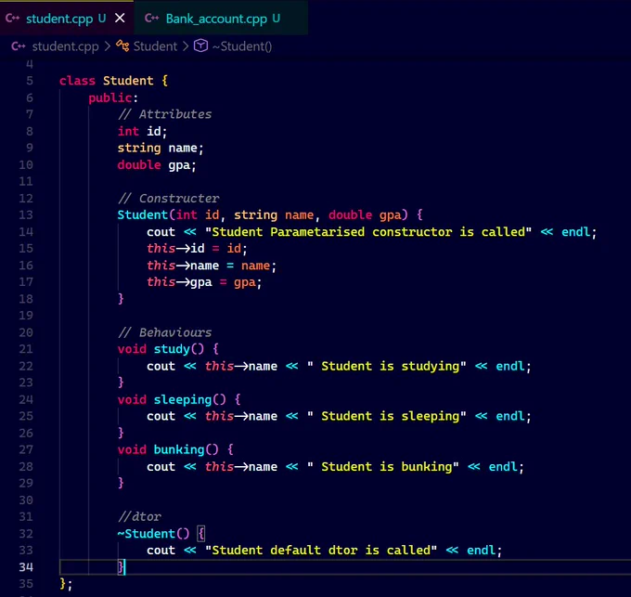Click the sleeping() function name
This screenshot has height=597, width=631.
pyautogui.click(x=182, y=400)
